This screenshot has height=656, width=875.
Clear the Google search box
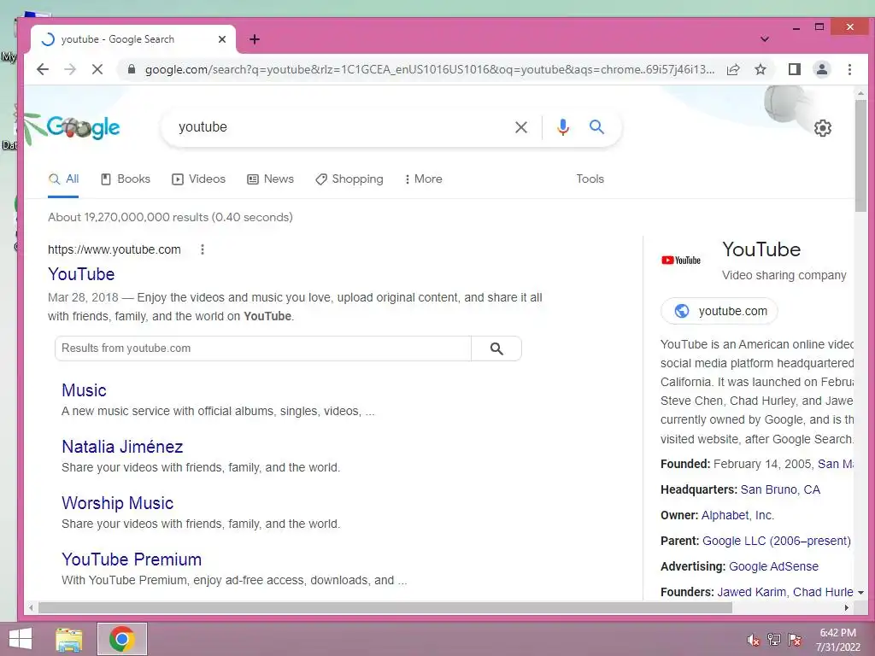(x=521, y=127)
